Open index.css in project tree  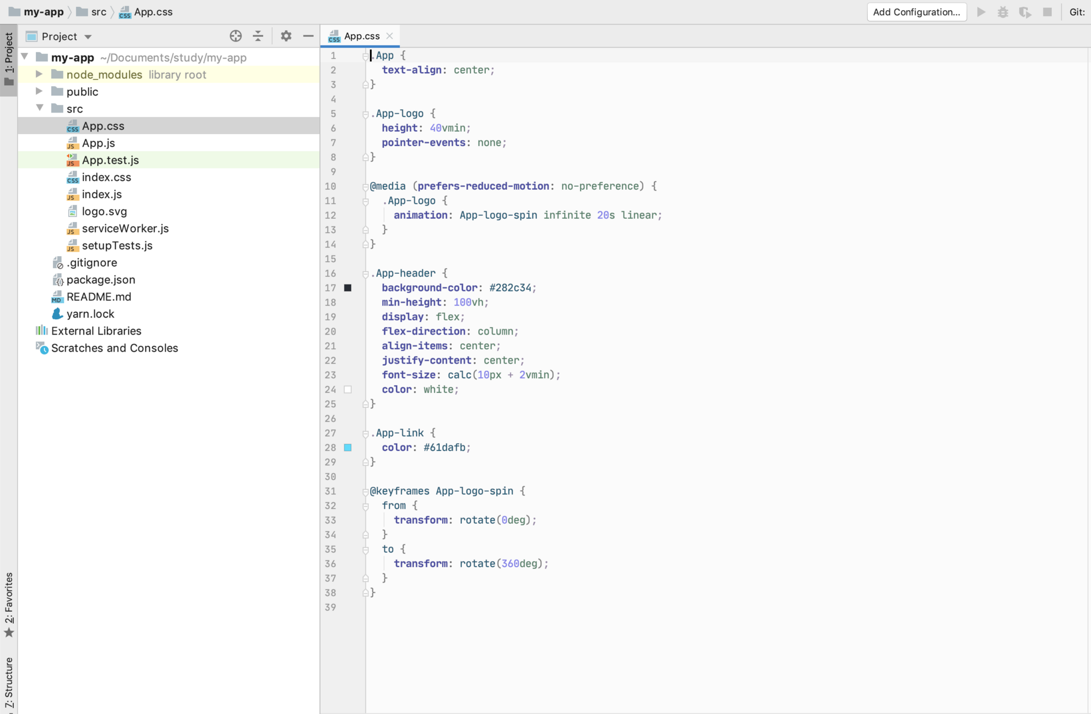point(168,177)
